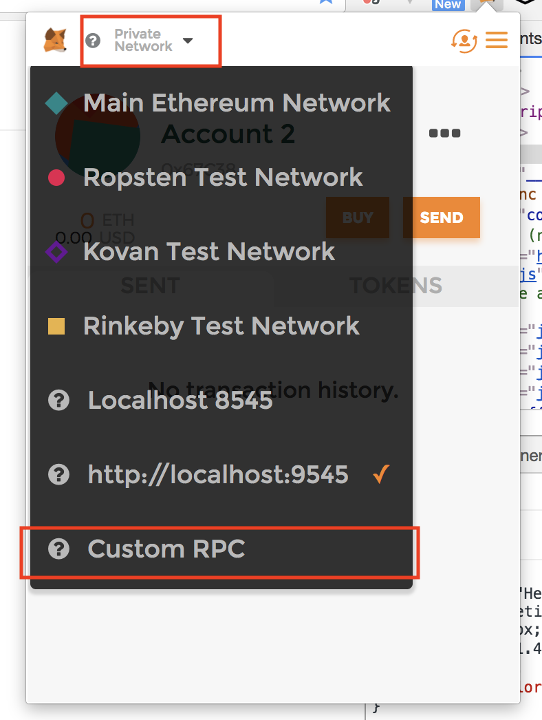Choose Custom RPC option
Image resolution: width=542 pixels, height=720 pixels.
(166, 549)
